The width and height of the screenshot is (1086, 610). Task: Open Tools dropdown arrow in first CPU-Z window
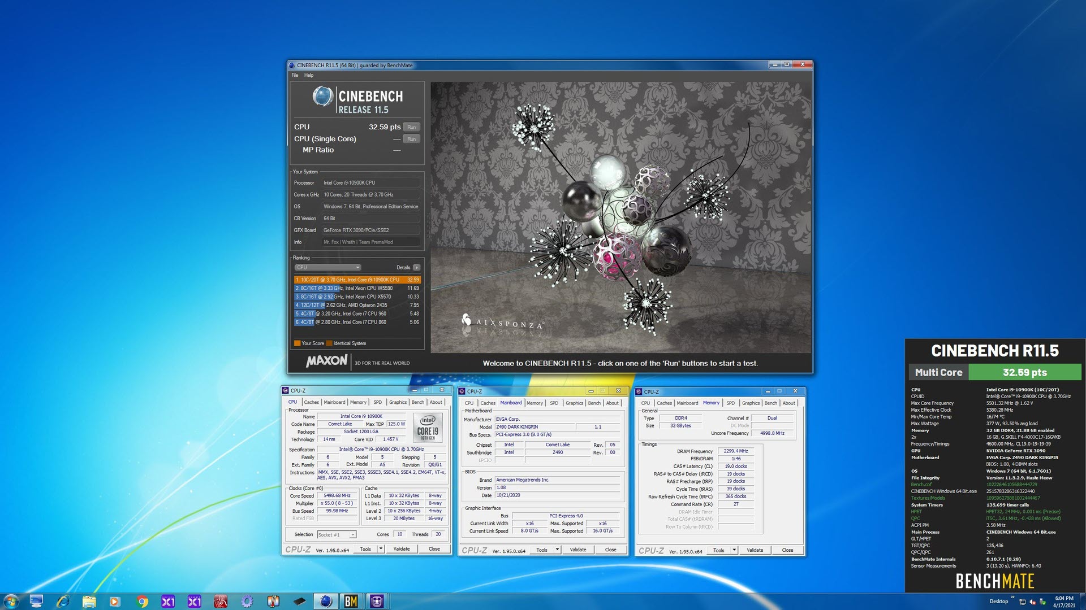[x=381, y=549]
